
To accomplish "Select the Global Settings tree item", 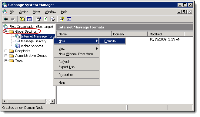I will (x=26, y=31).
